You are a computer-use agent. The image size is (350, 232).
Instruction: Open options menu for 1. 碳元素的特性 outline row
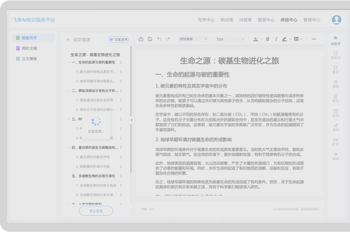point(121,72)
